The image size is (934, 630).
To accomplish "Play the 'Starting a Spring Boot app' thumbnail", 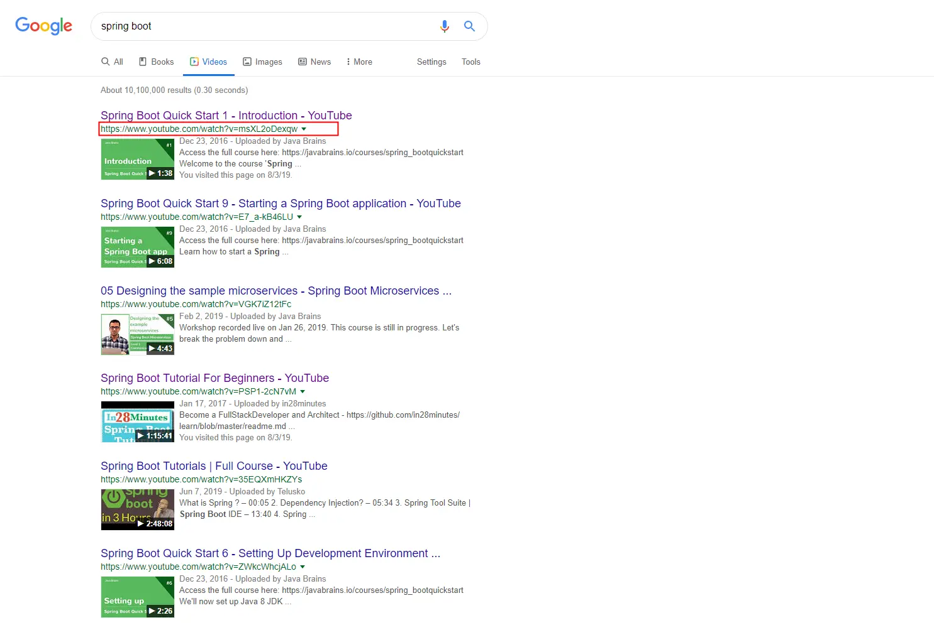I will [x=138, y=247].
